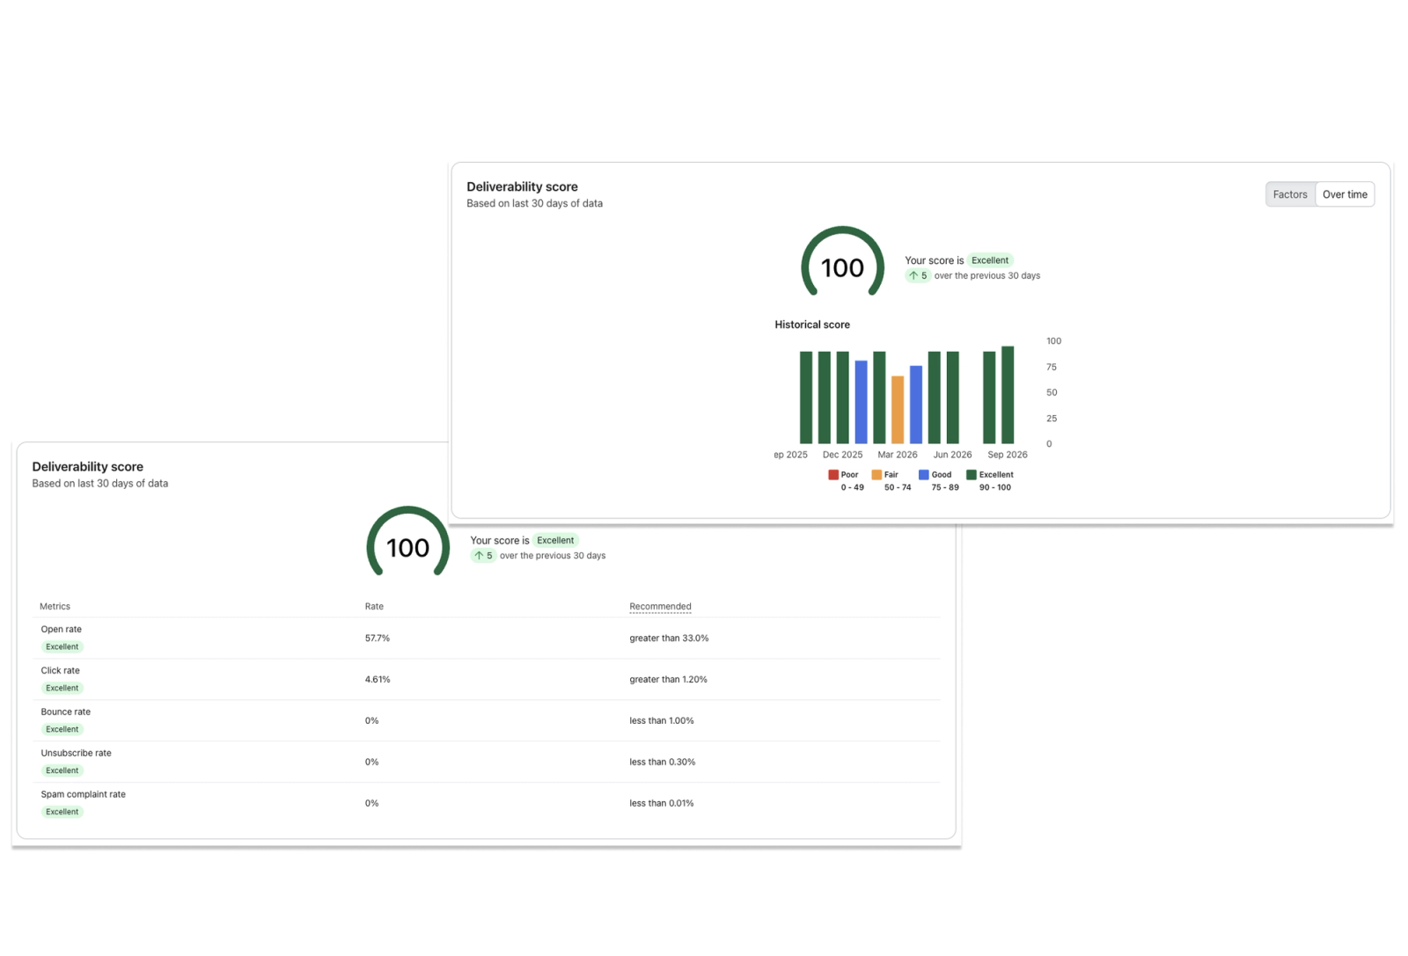The height and width of the screenshot is (956, 1408).
Task: Click the last green bar near Sep 2026
Action: coord(1008,395)
